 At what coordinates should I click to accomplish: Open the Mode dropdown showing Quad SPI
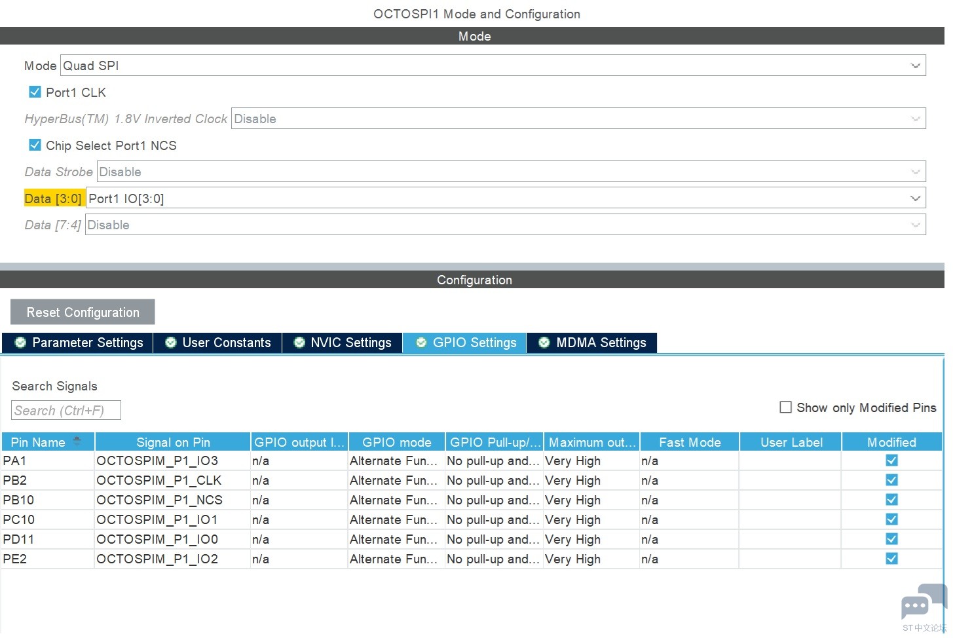(x=493, y=66)
